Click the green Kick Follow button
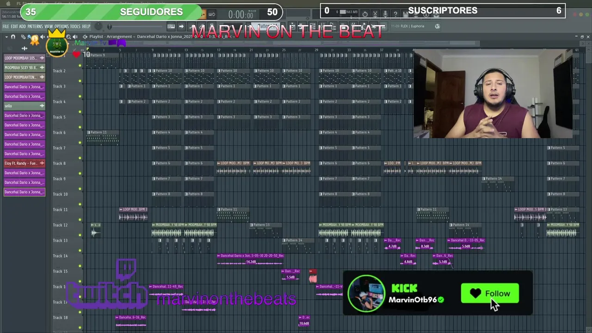Viewport: 592px width, 333px height. click(x=490, y=294)
